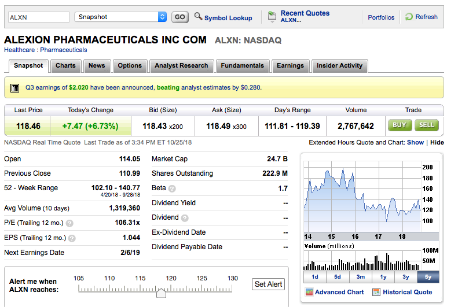Image resolution: width=458 pixels, height=307 pixels.
Task: Open help icon next to Beta
Action: (172, 188)
